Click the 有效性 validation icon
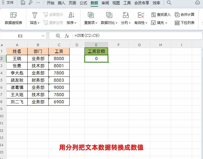 [x=141, y=15]
